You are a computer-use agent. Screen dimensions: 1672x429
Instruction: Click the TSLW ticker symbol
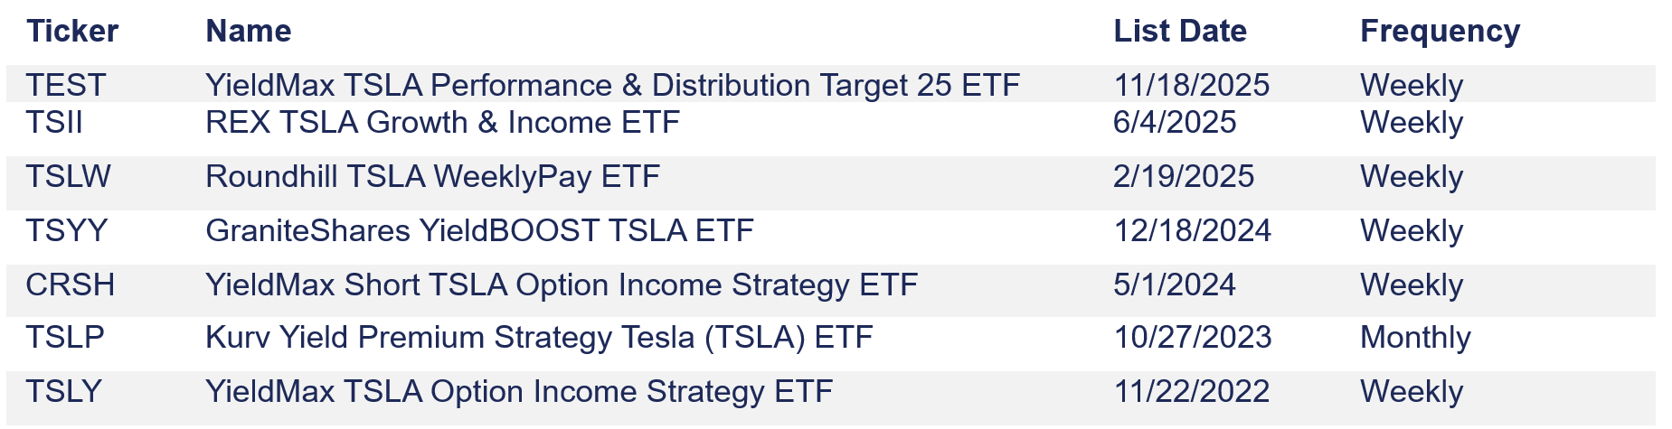(68, 177)
